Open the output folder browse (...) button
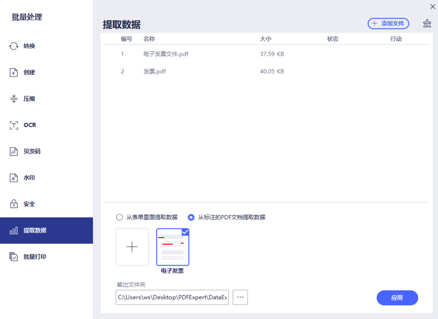438x319 pixels. (240, 297)
